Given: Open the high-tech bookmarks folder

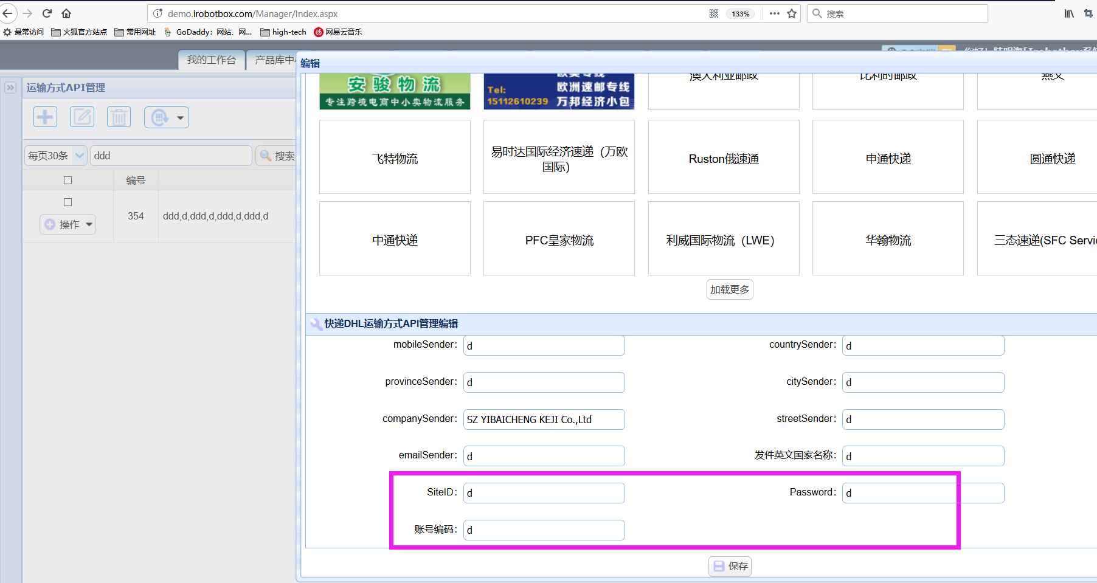Looking at the screenshot, I should coord(283,32).
